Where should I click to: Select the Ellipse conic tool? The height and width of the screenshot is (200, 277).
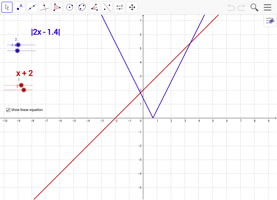82,7
